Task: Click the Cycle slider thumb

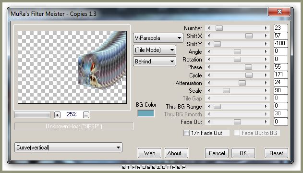Action: click(x=249, y=75)
